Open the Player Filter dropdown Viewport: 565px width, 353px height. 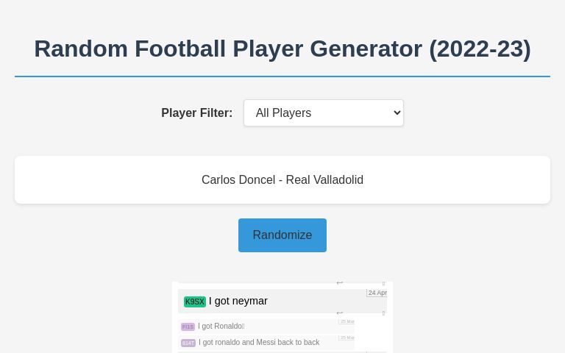[x=324, y=113]
